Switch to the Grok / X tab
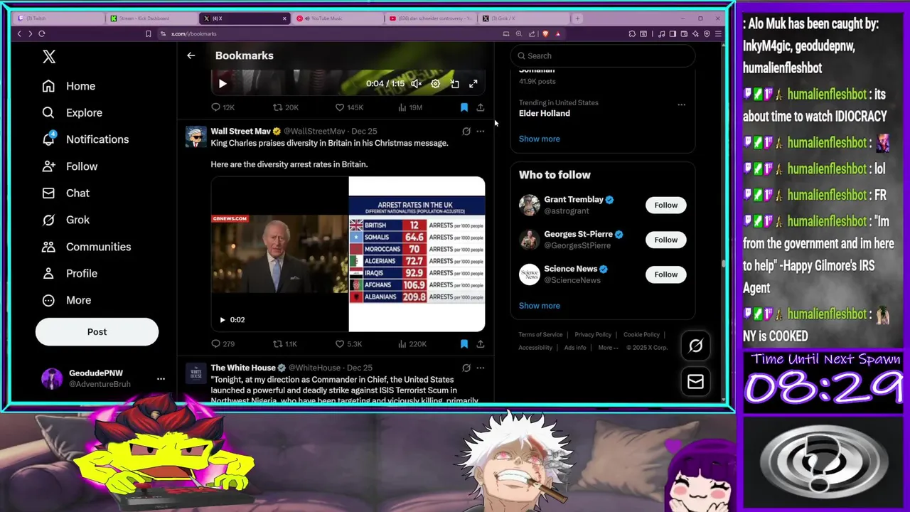Viewport: 910px width, 512px height. pos(523,18)
